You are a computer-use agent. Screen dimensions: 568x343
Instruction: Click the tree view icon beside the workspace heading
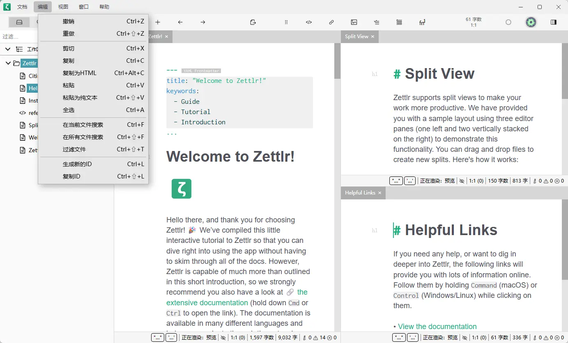pyautogui.click(x=19, y=49)
